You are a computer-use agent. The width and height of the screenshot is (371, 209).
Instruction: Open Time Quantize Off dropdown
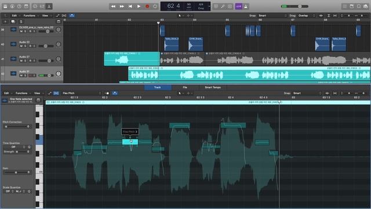pos(14,147)
